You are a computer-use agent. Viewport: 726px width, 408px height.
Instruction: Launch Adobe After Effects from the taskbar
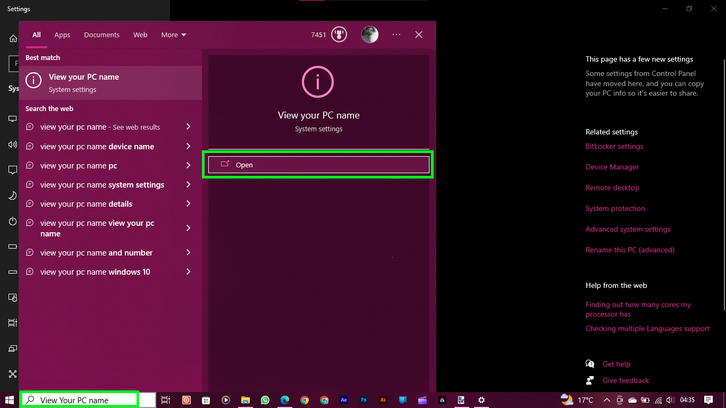click(x=344, y=400)
